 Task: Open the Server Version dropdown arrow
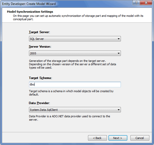tap(119, 53)
